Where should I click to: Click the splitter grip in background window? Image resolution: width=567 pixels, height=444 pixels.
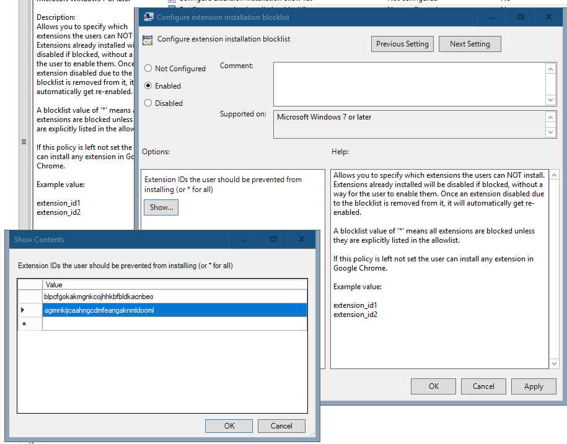click(24, 142)
